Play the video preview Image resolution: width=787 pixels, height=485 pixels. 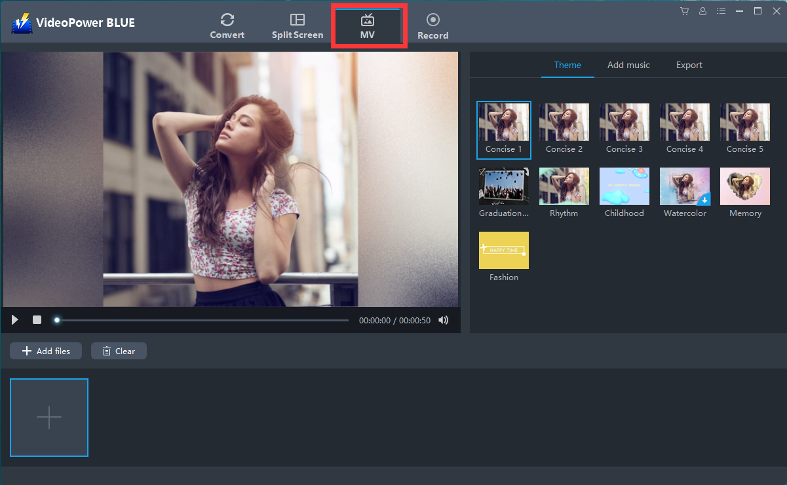tap(14, 319)
